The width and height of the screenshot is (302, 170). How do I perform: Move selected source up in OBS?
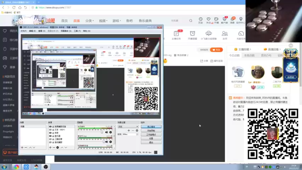62,147
